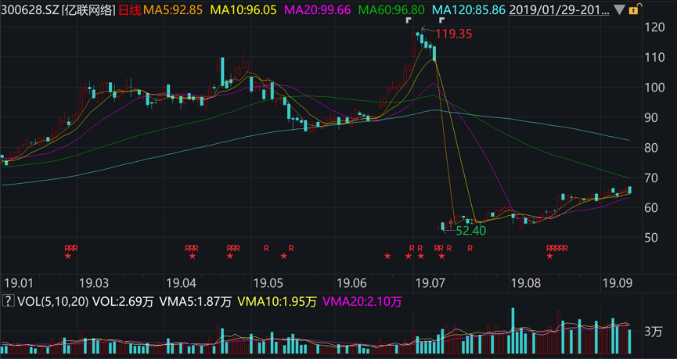Click the question mark icon beside VOL

click(x=8, y=301)
